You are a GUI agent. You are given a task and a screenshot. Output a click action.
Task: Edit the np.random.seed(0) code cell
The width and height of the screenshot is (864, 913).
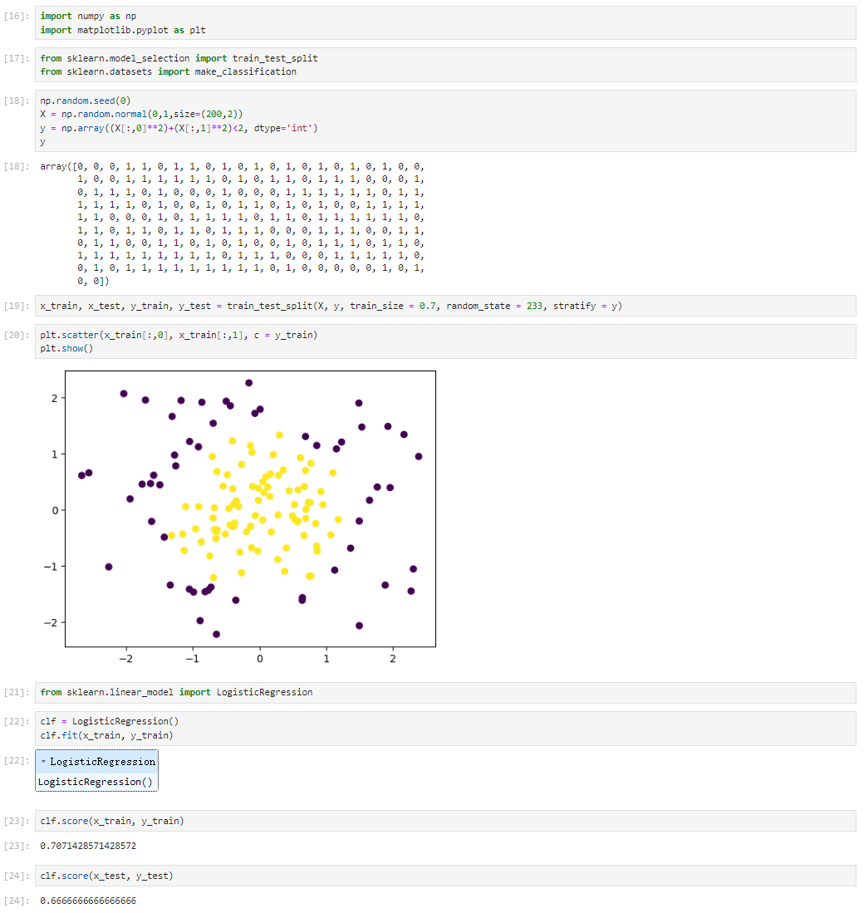tap(445, 120)
